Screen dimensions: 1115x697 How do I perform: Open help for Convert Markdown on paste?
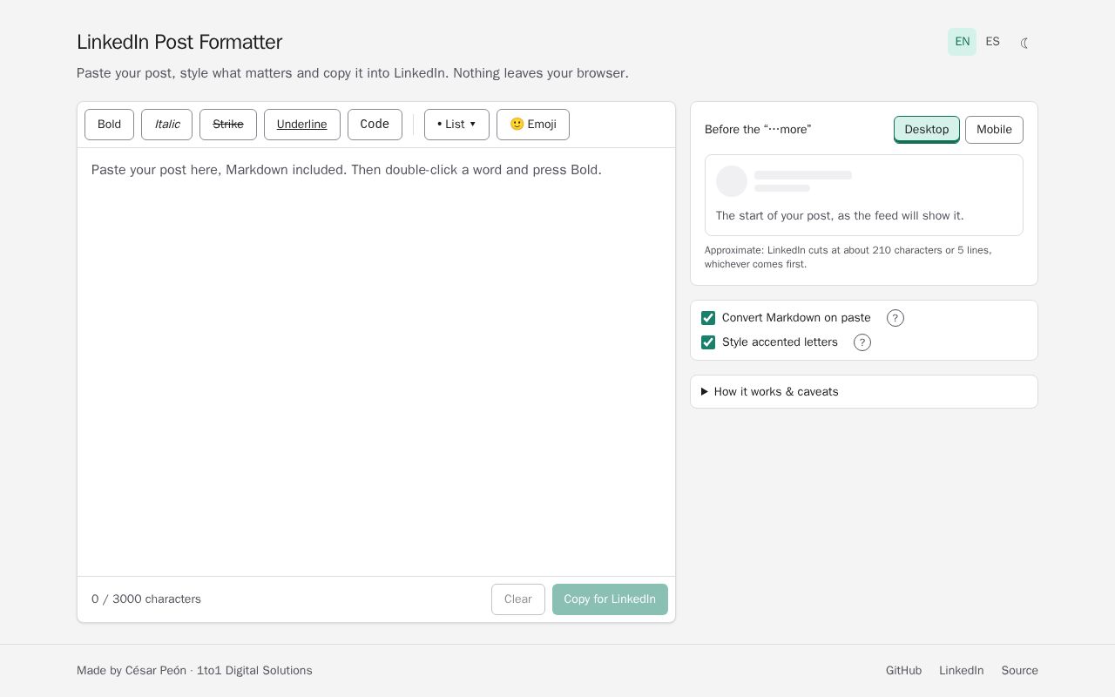(895, 318)
